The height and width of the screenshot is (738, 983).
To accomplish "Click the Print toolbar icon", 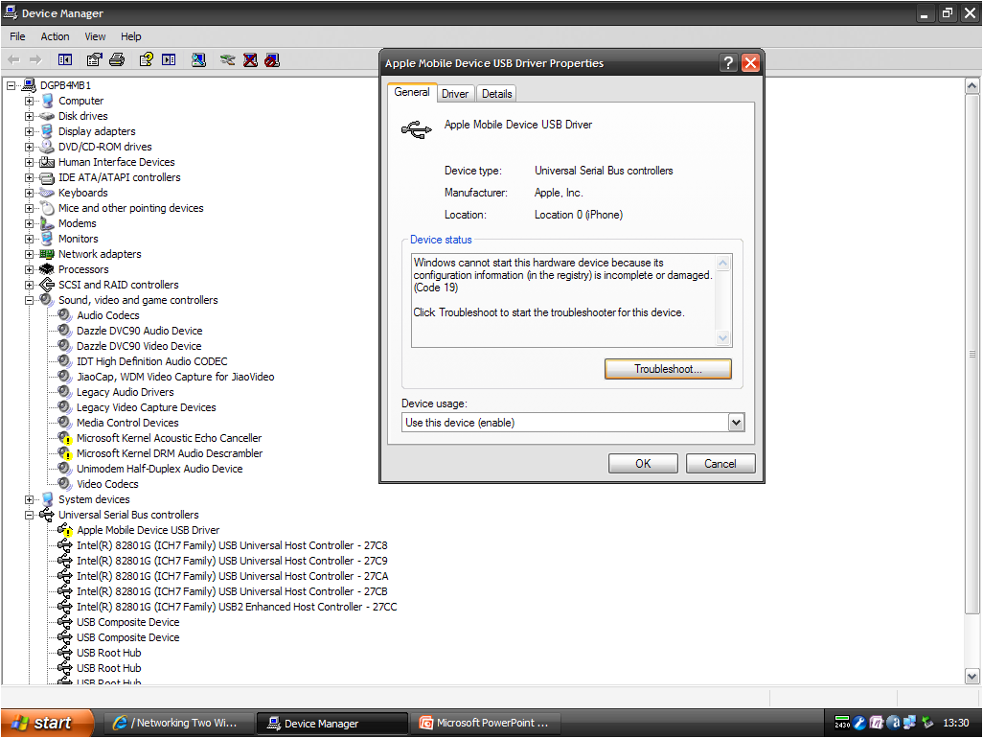I will point(117,60).
